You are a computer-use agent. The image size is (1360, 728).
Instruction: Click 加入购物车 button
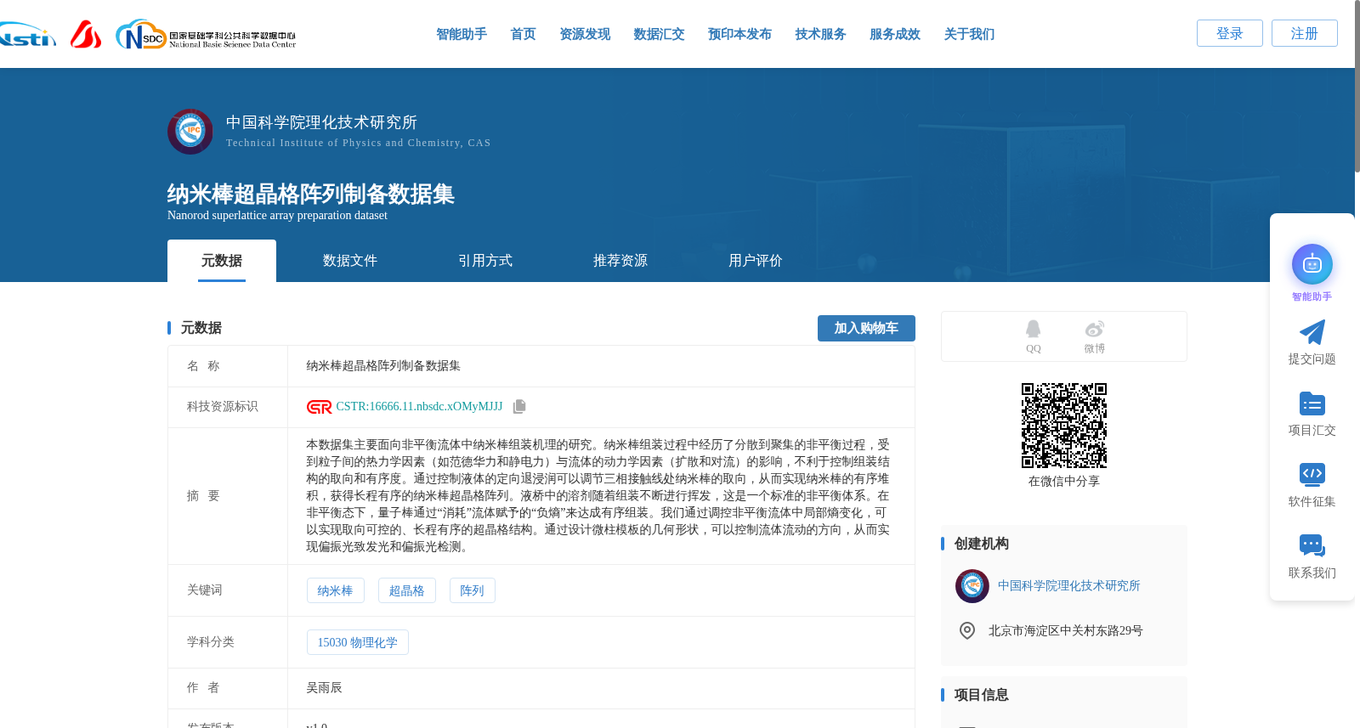point(866,328)
